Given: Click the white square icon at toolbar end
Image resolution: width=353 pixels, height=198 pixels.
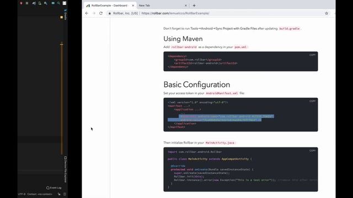Looking at the screenshot, I should pyautogui.click(x=65, y=3).
